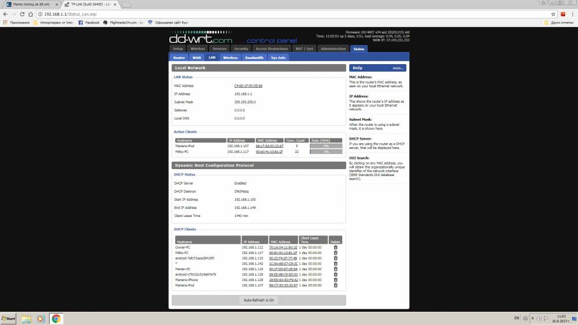Open the imported bookmarks folder
578x325 pixels.
53,23
